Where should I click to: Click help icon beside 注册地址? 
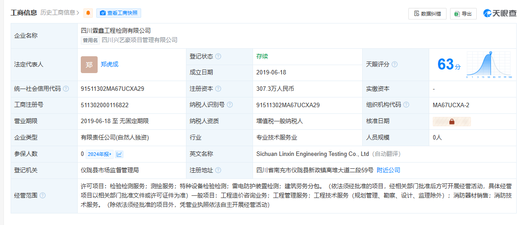(218, 170)
